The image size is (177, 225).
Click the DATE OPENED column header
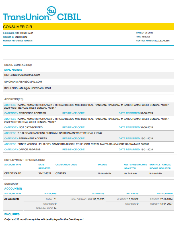165,194
